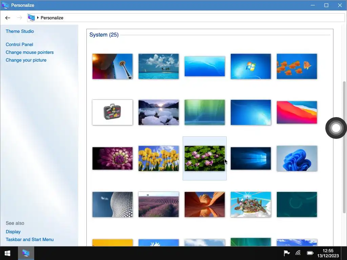
Task: Select the Windows 7 logo wallpaper
Action: click(250, 66)
